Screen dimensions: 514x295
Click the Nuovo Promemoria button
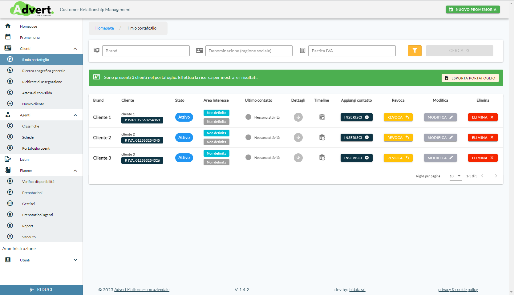[x=472, y=10]
